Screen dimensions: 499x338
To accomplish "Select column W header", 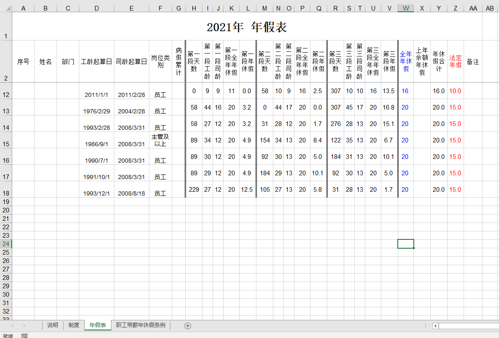I will [406, 8].
